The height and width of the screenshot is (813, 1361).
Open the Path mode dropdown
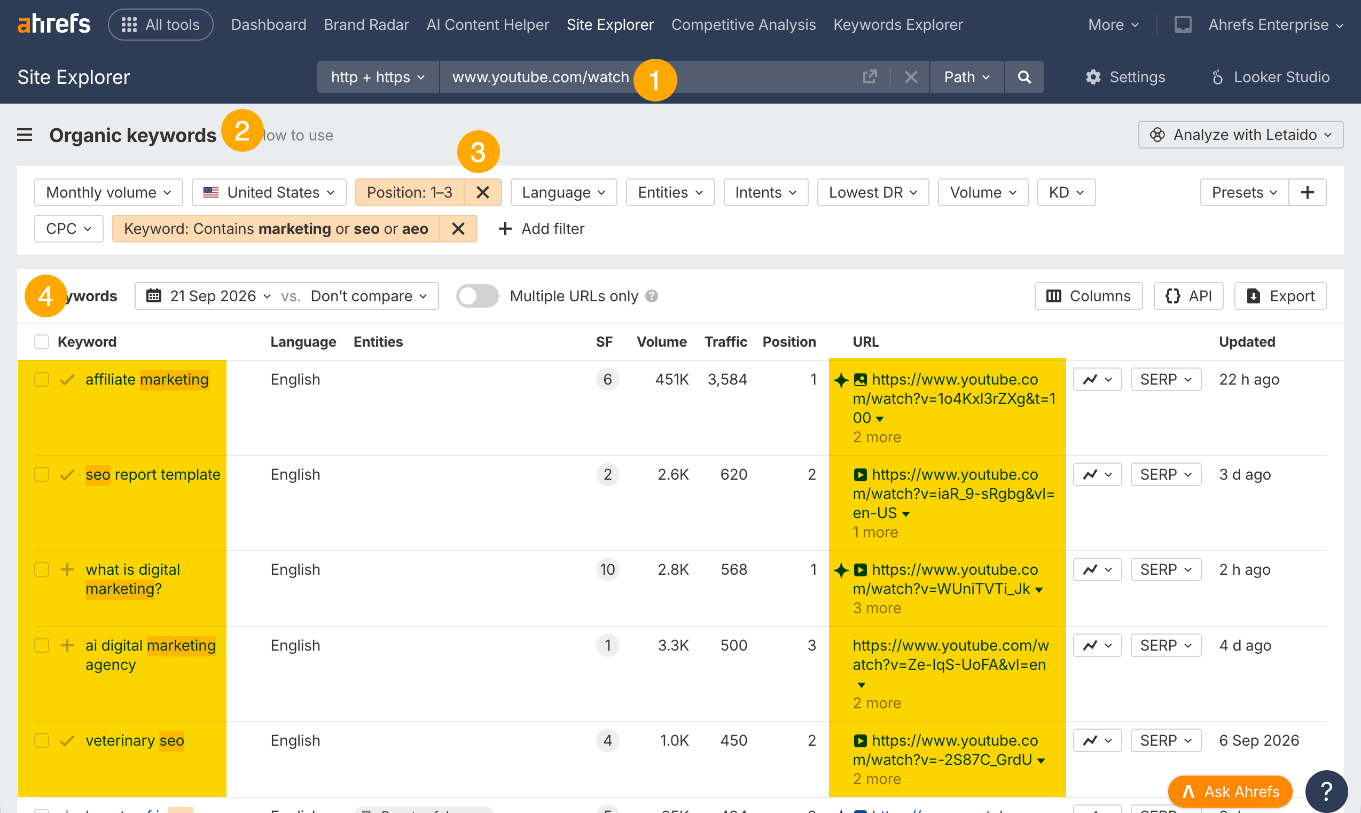tap(967, 77)
